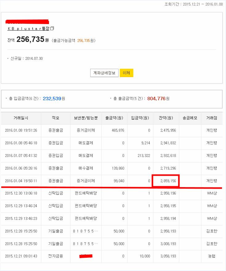Viewport: 226px width, 271px height.
Task: Select withdrawal amount 139,860
Action: pyautogui.click(x=118, y=168)
